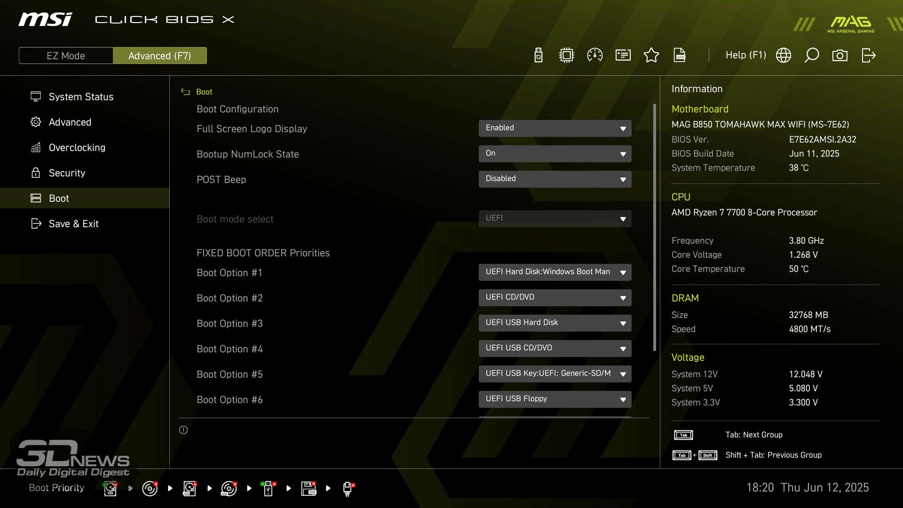Open Boot Option #2 dropdown

[555, 298]
